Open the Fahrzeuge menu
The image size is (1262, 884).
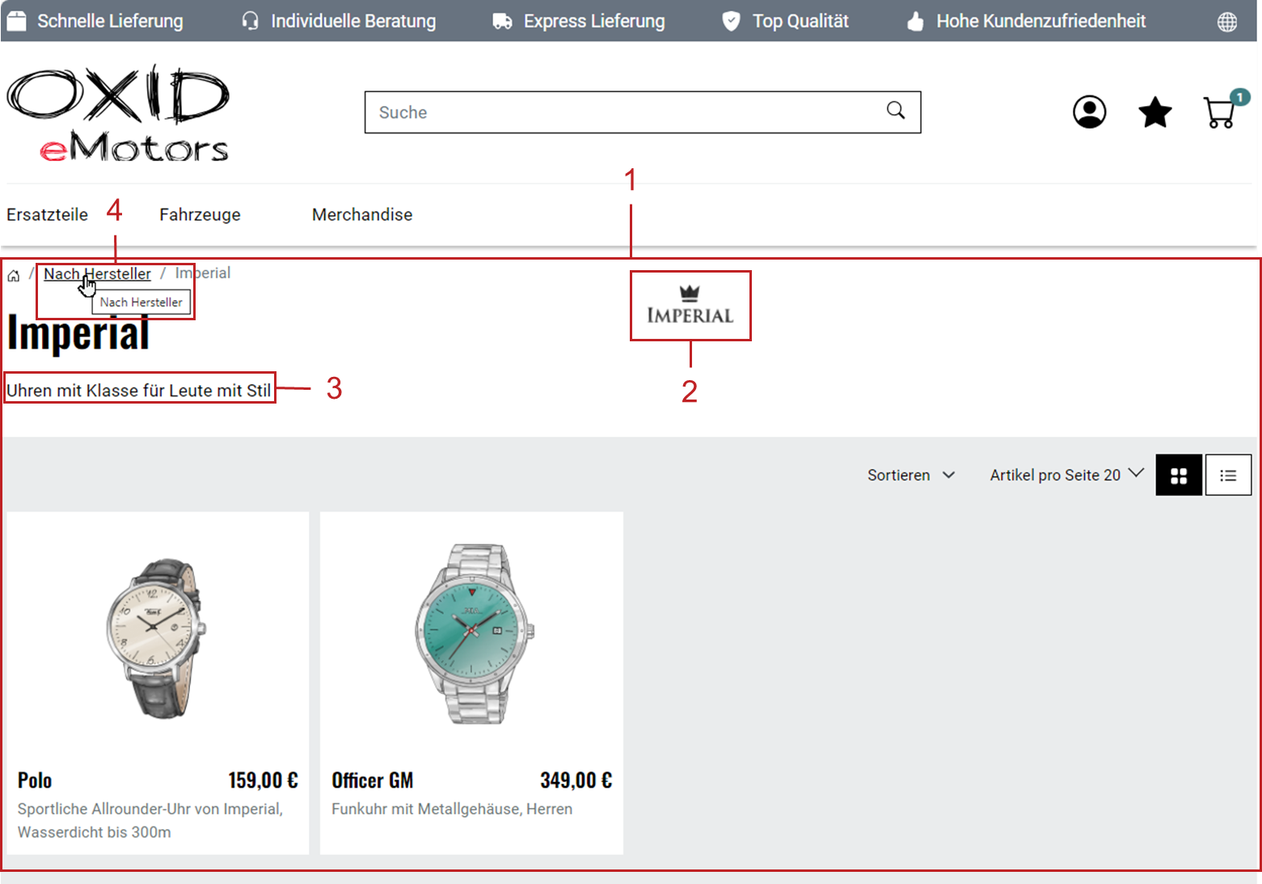pos(200,214)
